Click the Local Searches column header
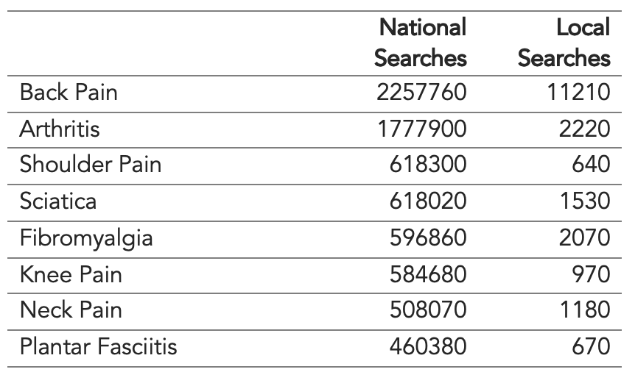635x372 pixels. tap(564, 43)
